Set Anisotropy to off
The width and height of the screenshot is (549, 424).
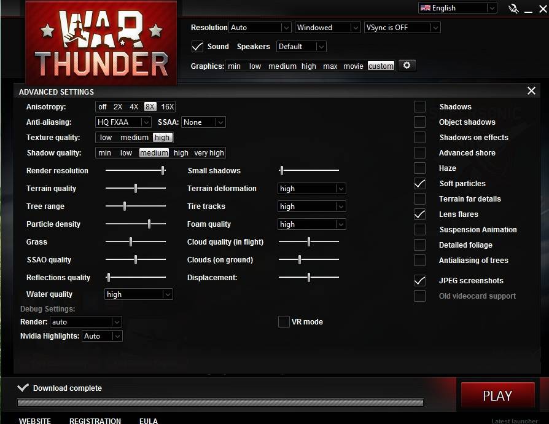(x=103, y=106)
